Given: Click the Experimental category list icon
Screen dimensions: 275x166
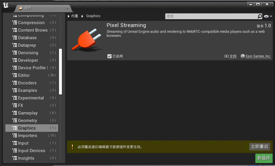Looking at the screenshot, I should [15, 98].
